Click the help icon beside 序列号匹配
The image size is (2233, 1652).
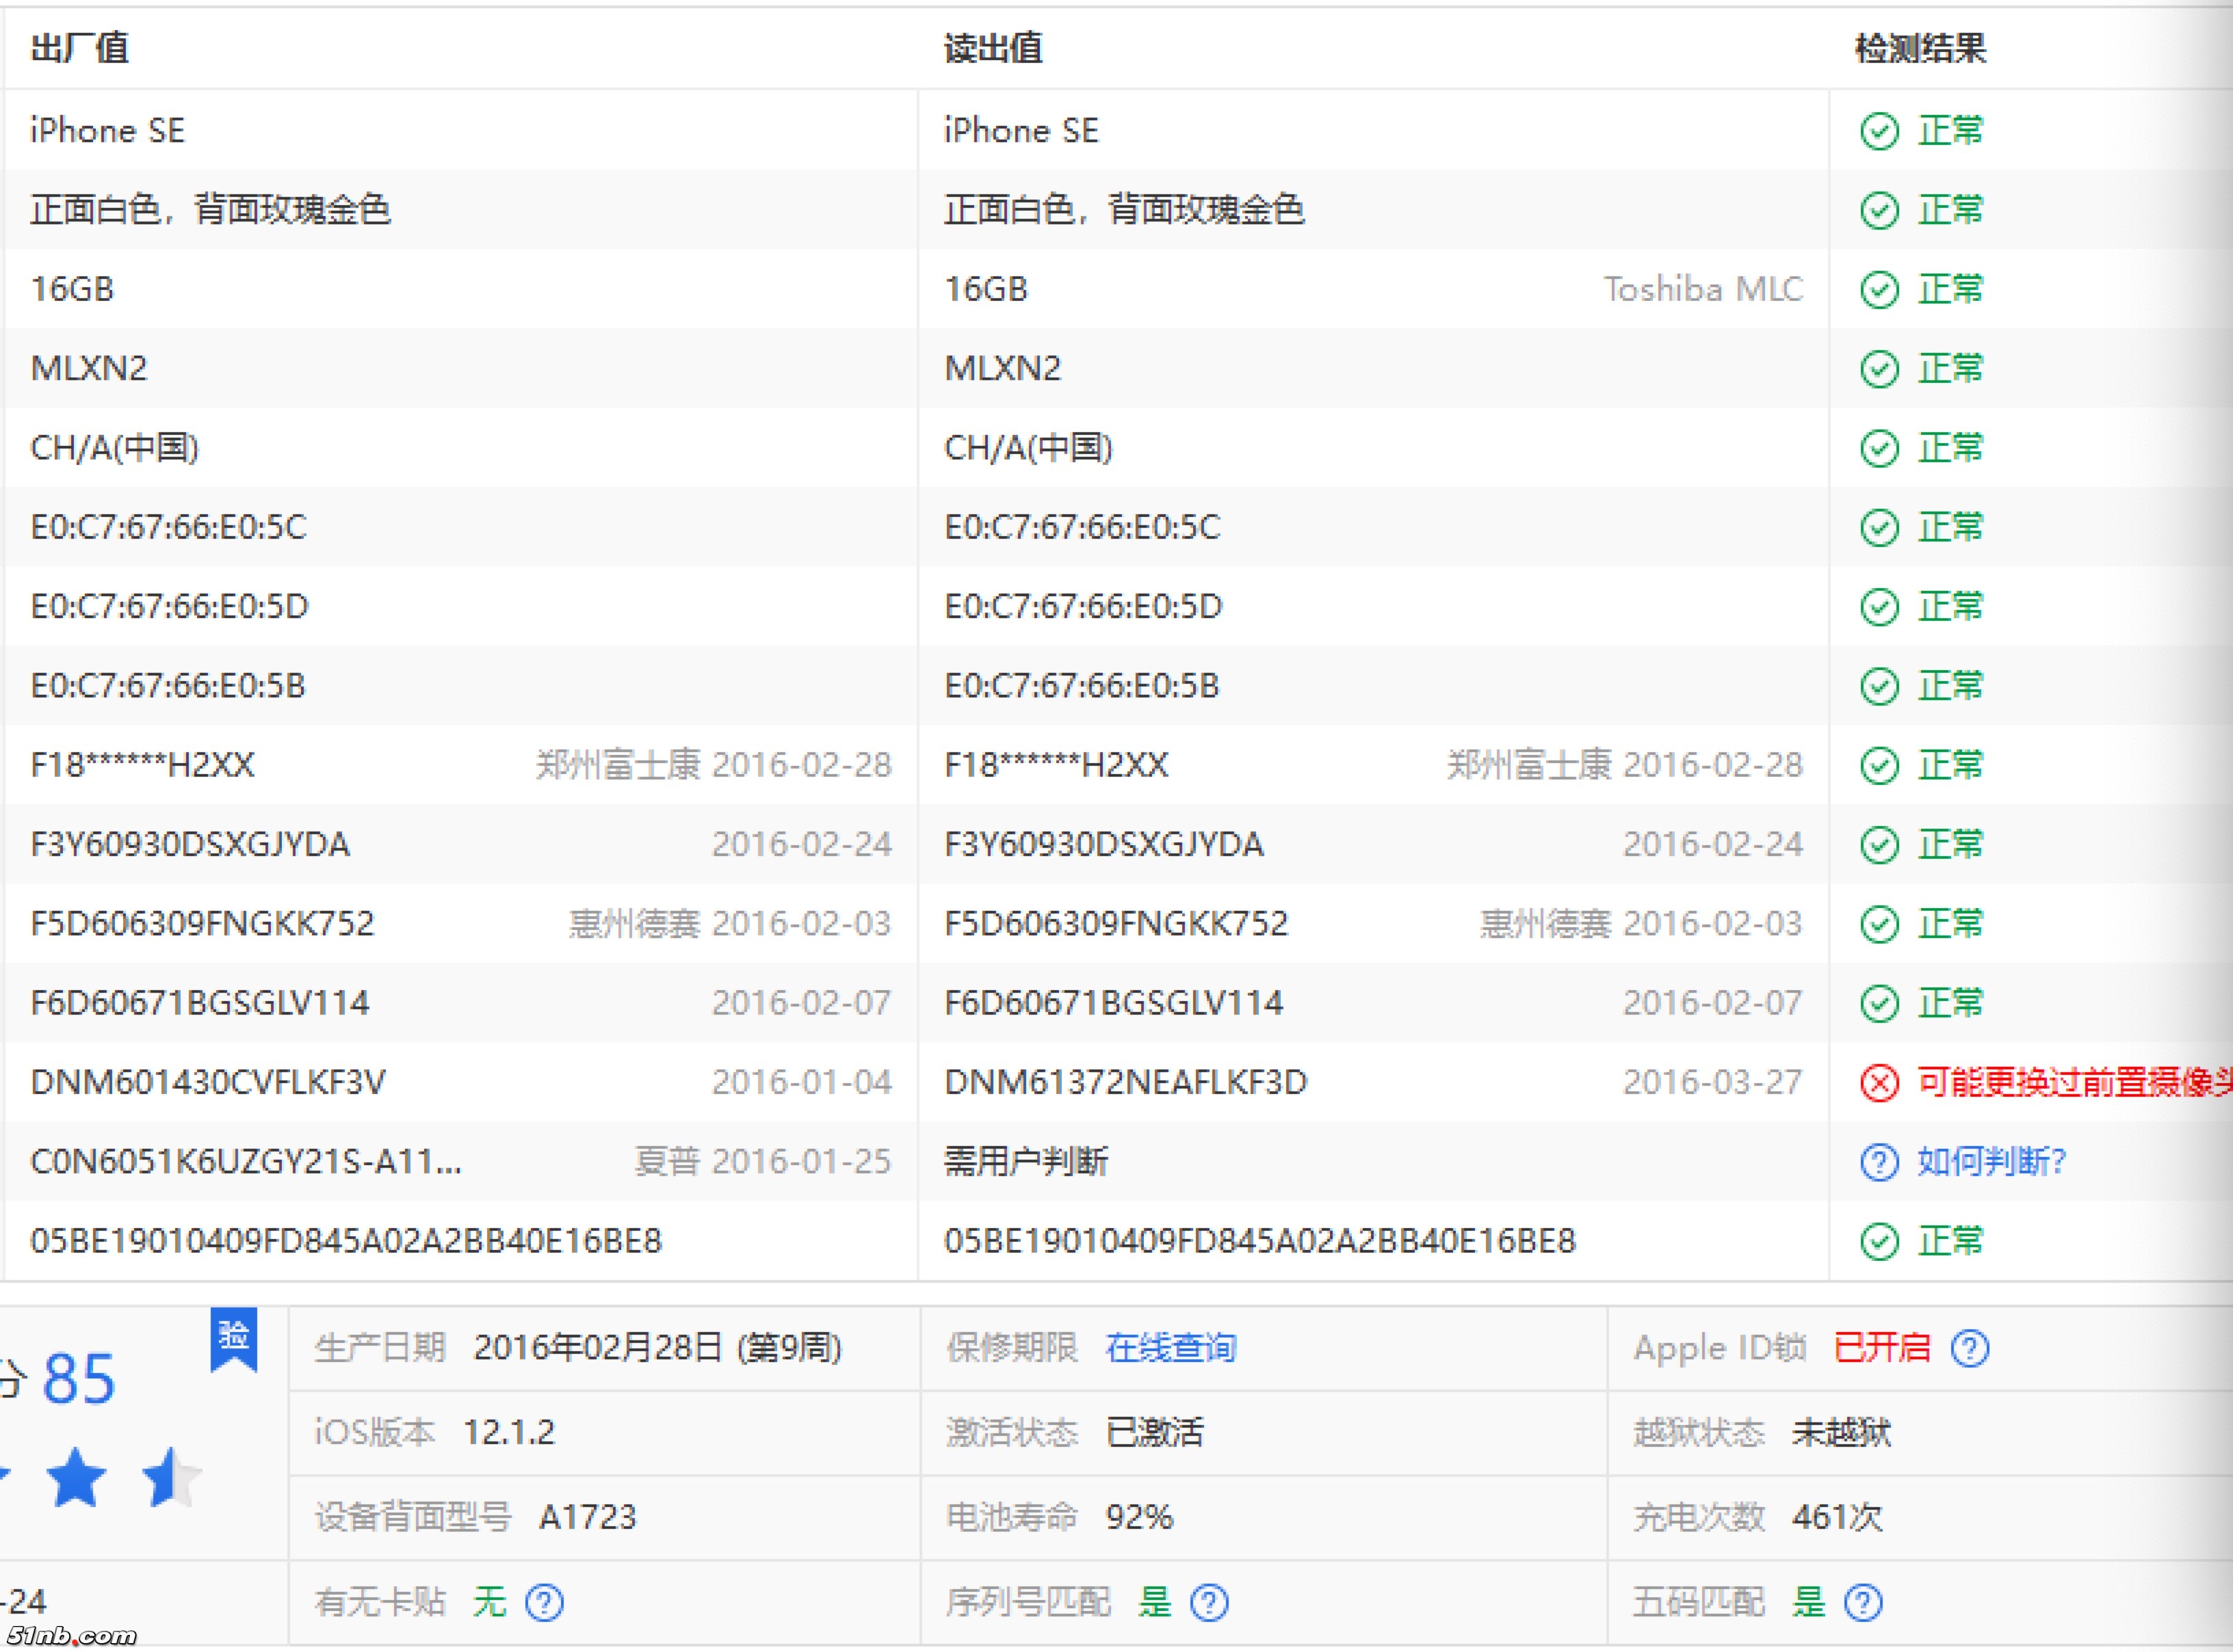(1209, 1603)
